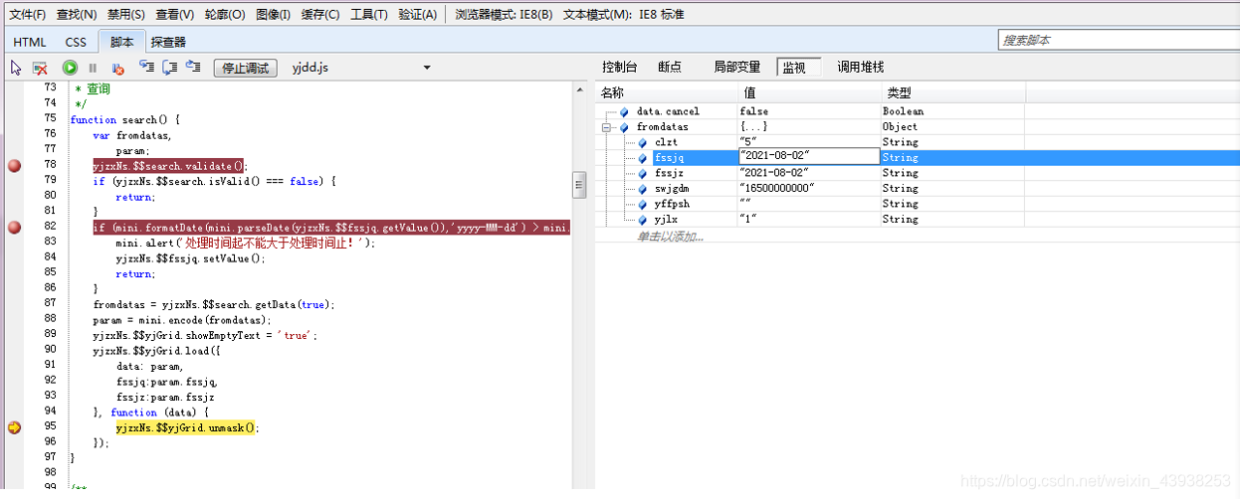Open the 文件(F) menu
1240x499 pixels.
point(28,15)
